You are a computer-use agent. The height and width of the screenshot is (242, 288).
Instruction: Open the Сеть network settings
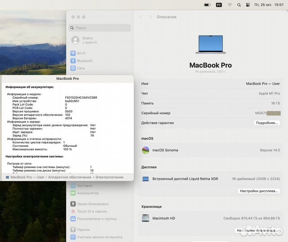click(80, 69)
